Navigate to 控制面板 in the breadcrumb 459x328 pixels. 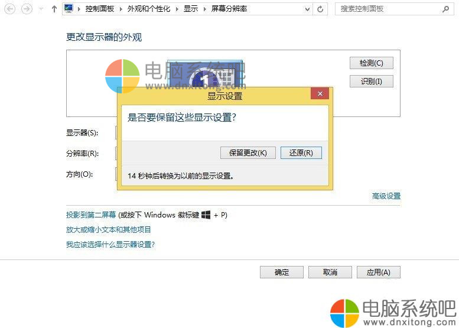pyautogui.click(x=100, y=9)
